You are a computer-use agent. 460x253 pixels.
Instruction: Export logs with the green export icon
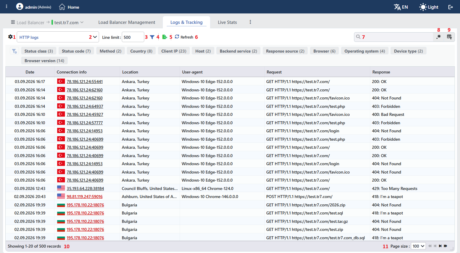tap(165, 37)
